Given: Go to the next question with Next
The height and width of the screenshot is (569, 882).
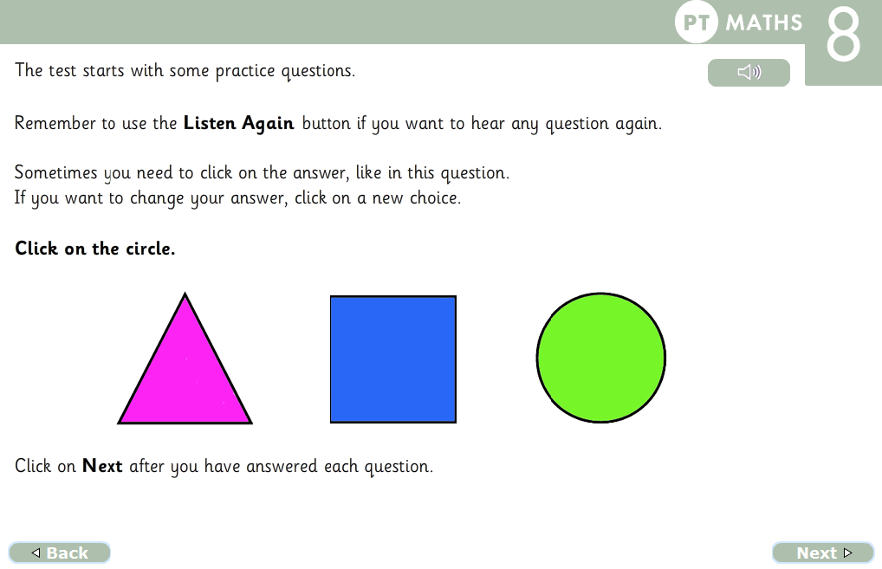Looking at the screenshot, I should 823,553.
